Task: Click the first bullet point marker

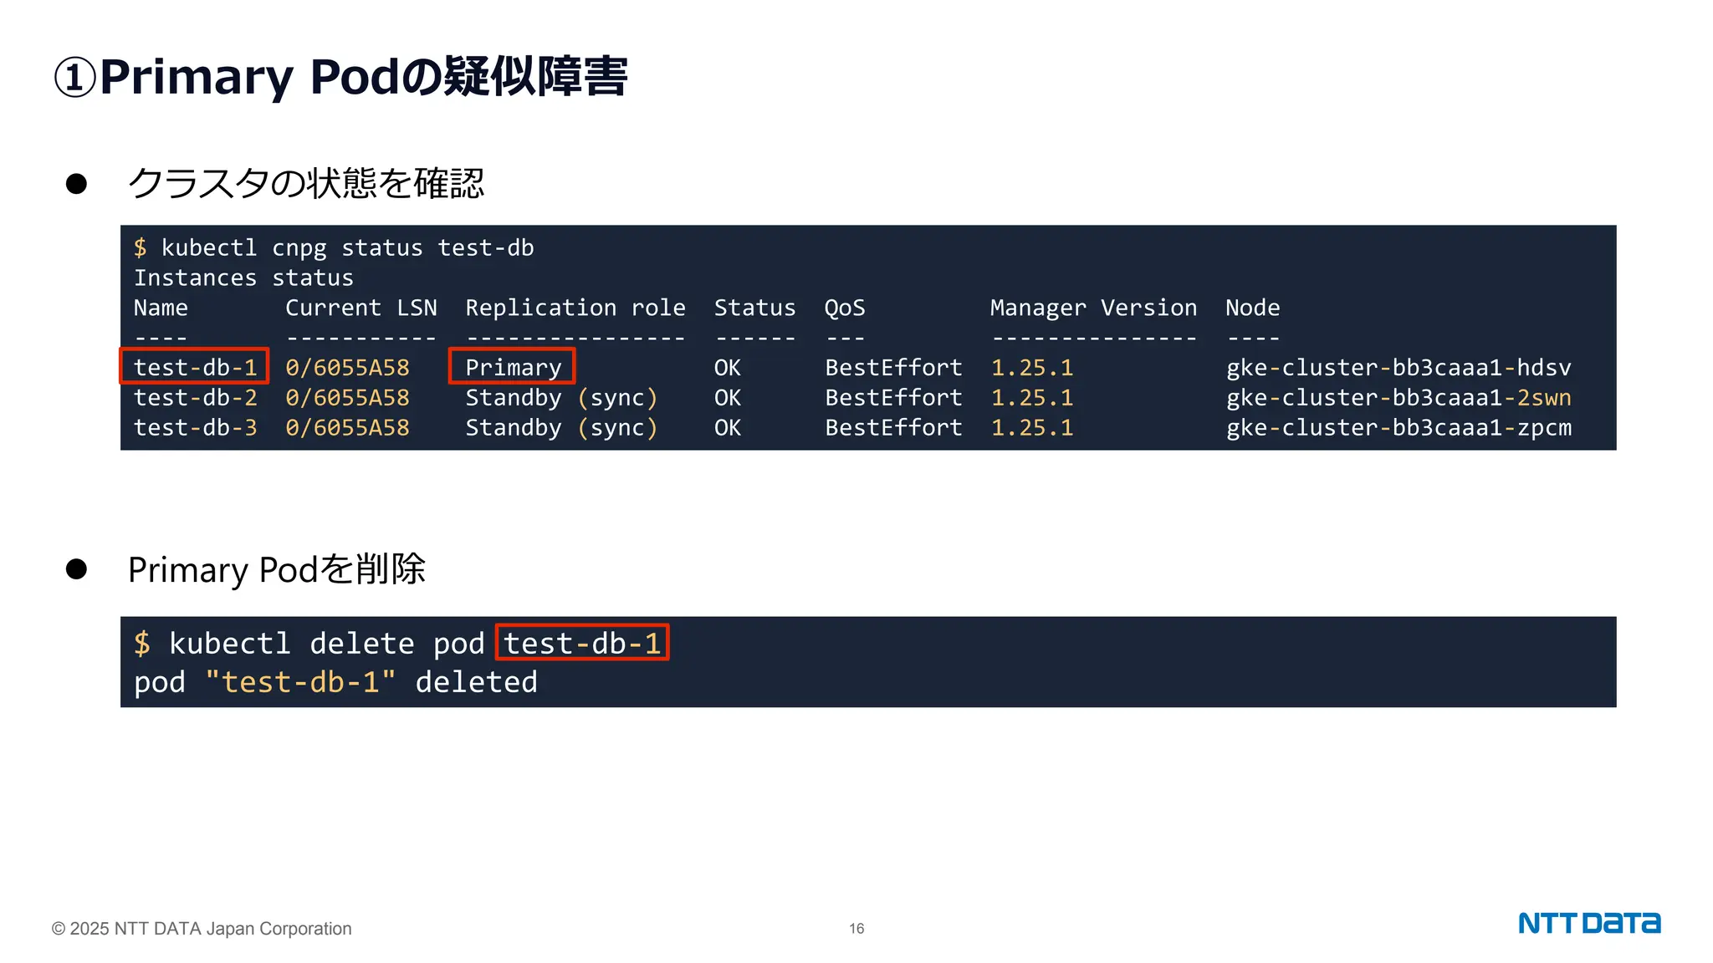Action: click(76, 184)
